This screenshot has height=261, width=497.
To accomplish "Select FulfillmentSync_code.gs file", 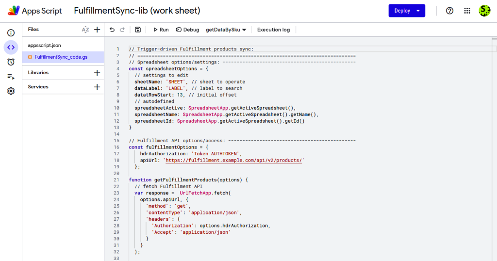I will (63, 57).
